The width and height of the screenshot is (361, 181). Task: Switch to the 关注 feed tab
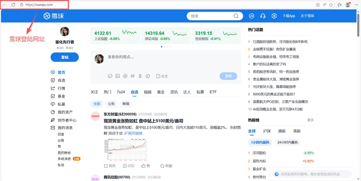94,92
